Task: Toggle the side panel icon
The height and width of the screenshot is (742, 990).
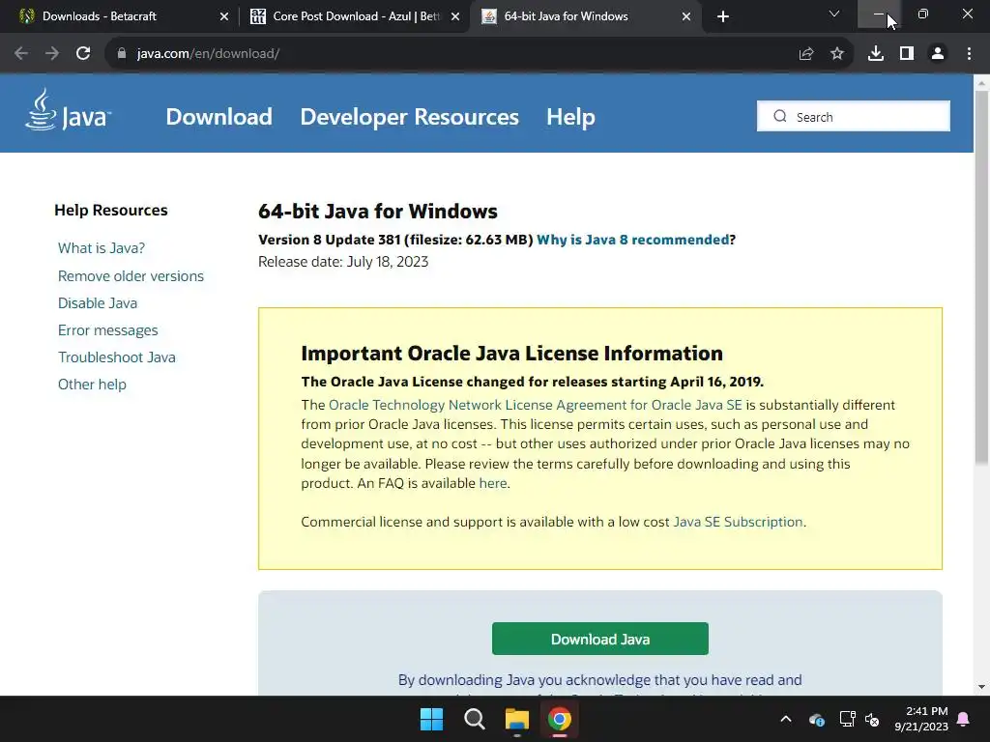Action: click(907, 54)
